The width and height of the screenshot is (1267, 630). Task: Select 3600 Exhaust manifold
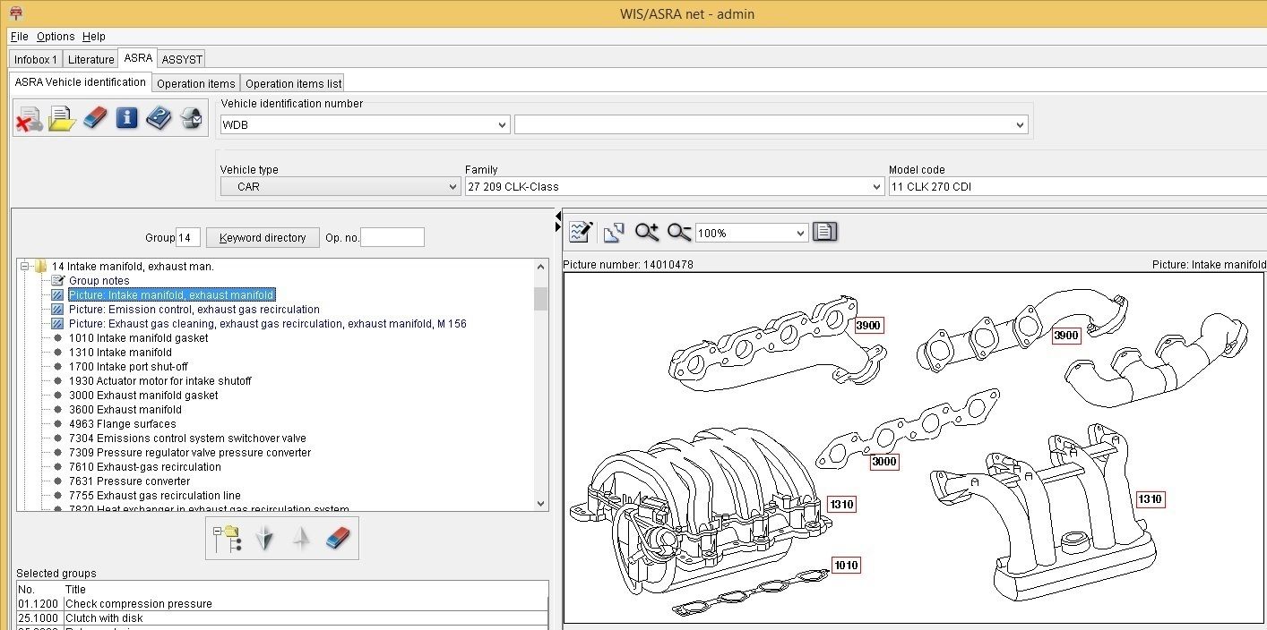(x=125, y=410)
